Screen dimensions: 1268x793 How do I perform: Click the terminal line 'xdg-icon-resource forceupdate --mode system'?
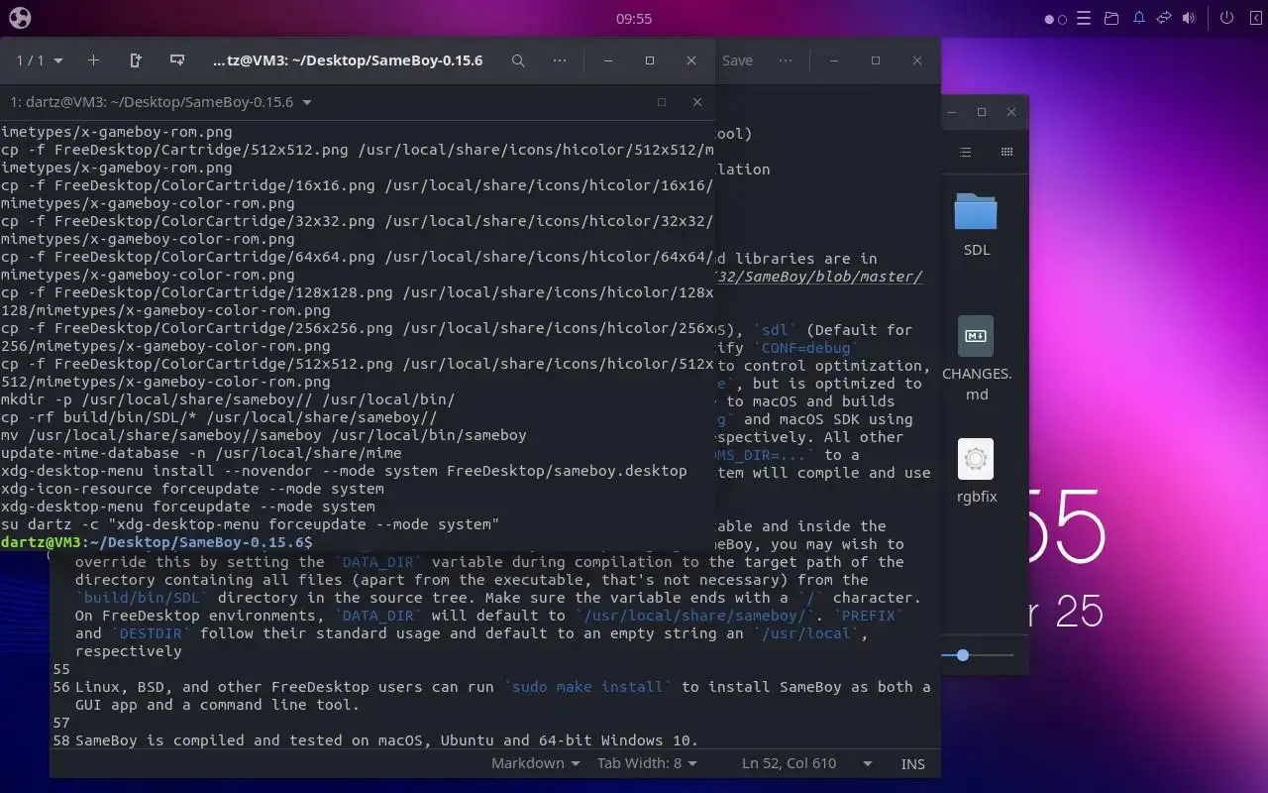[192, 489]
